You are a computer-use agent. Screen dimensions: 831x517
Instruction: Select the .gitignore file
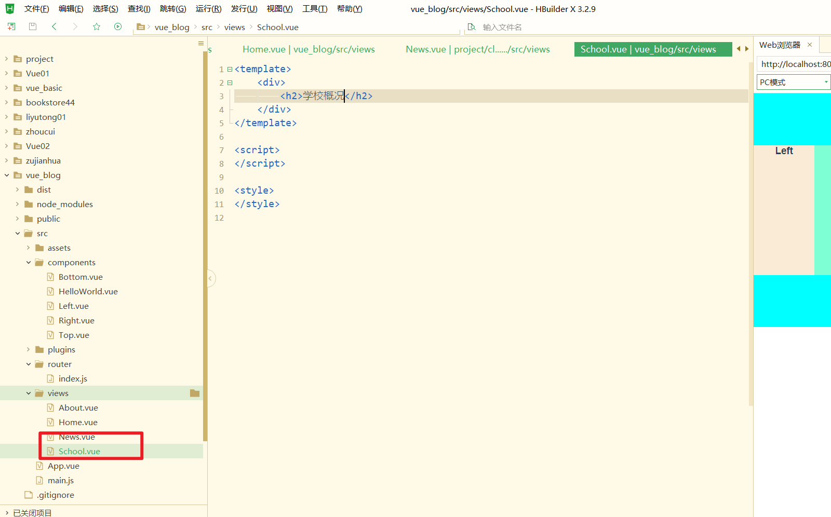point(56,495)
